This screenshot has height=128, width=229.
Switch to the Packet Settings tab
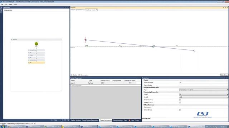point(76,120)
